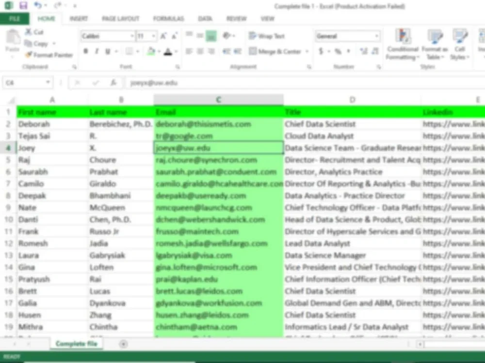Open Merge & Center dropdown arrow
485x363 pixels.
[x=307, y=51]
